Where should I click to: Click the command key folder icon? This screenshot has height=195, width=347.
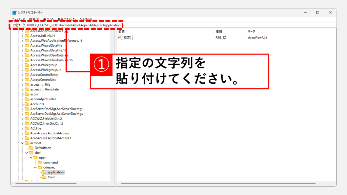click(40, 162)
